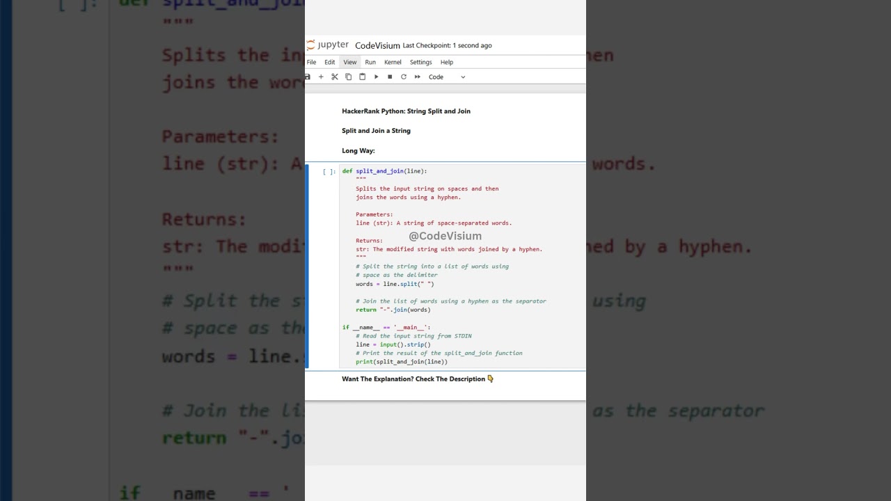Insert a cell below with the plus icon

tap(321, 77)
